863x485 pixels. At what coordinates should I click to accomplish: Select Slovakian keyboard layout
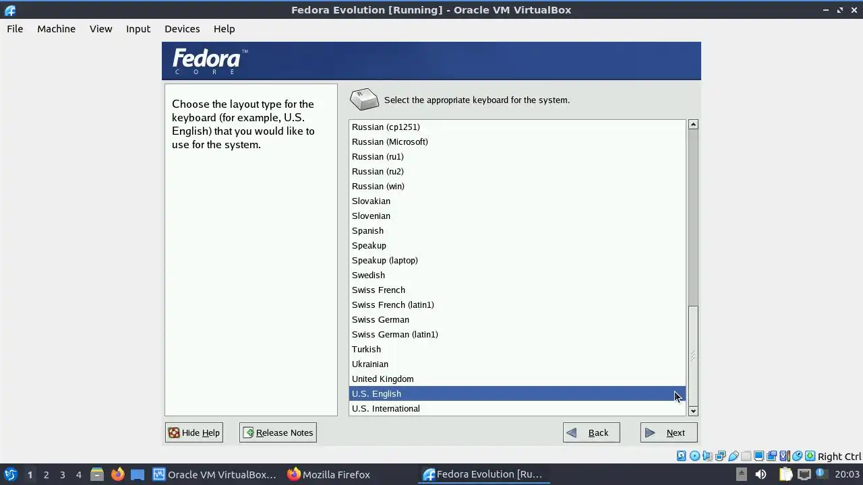click(x=517, y=201)
